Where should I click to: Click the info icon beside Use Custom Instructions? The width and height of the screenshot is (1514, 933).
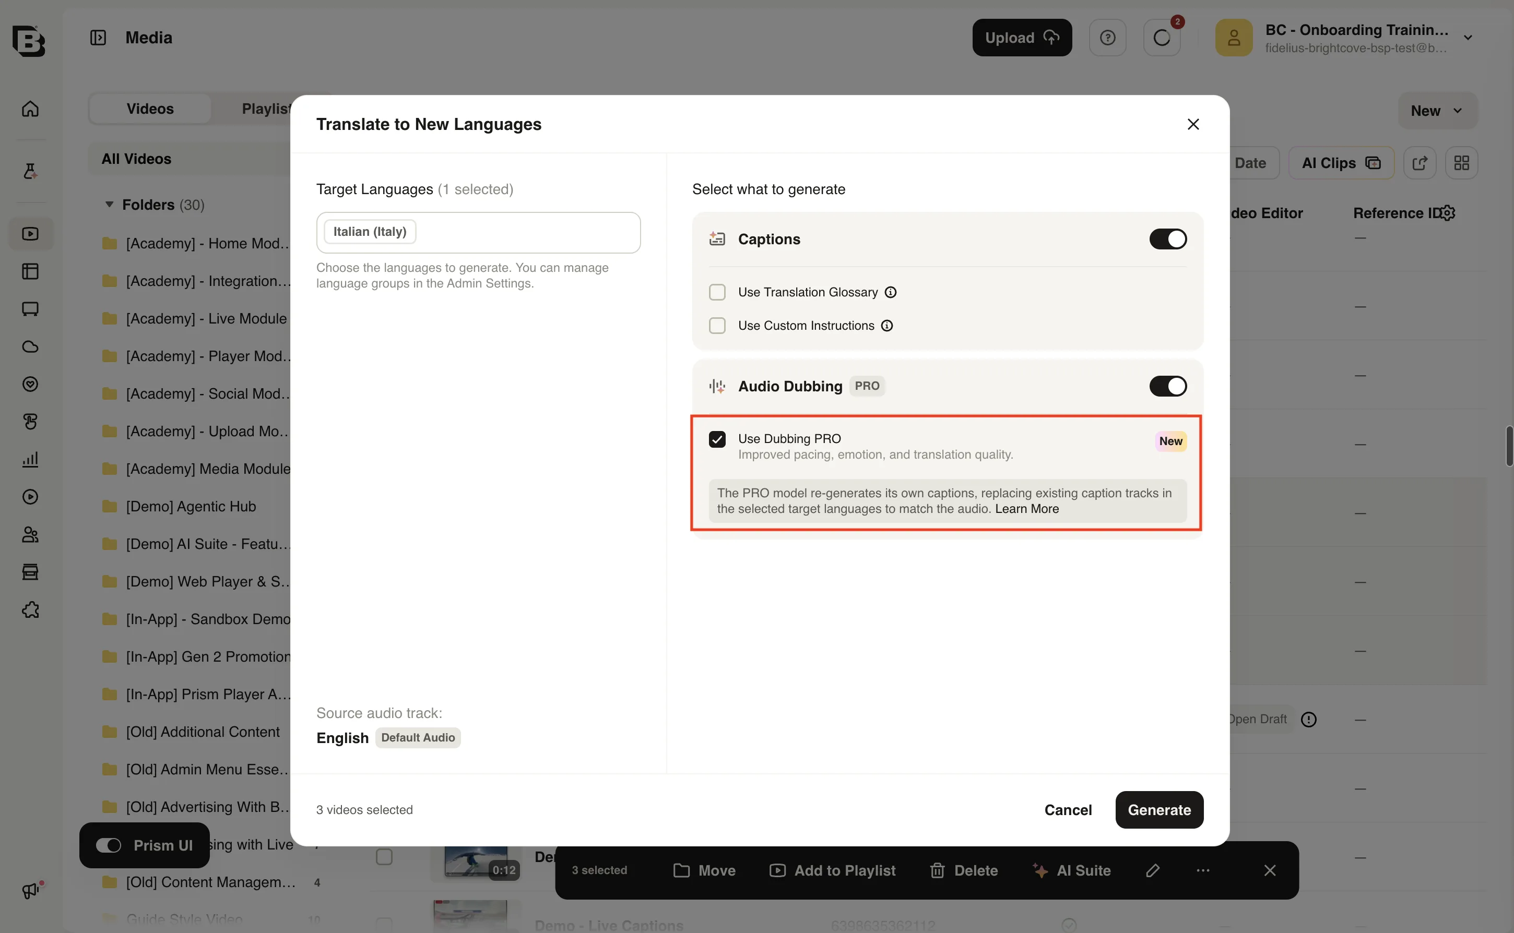coord(887,326)
